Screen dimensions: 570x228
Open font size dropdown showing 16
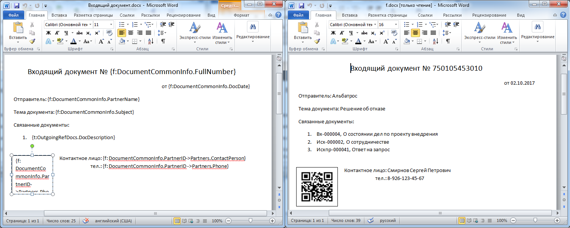coord(396,25)
